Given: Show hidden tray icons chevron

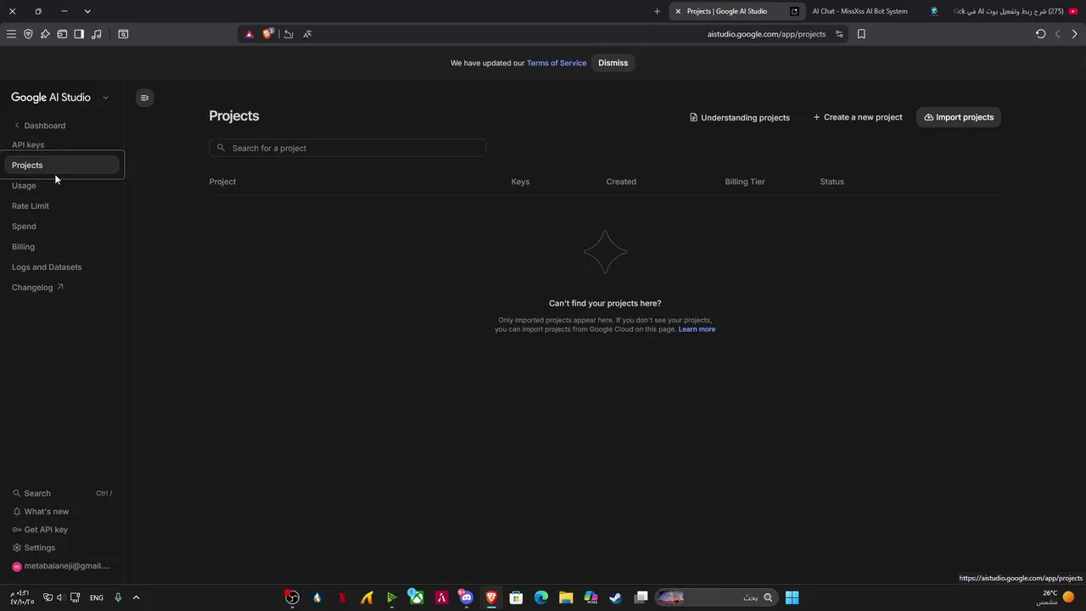Looking at the screenshot, I should (x=136, y=597).
